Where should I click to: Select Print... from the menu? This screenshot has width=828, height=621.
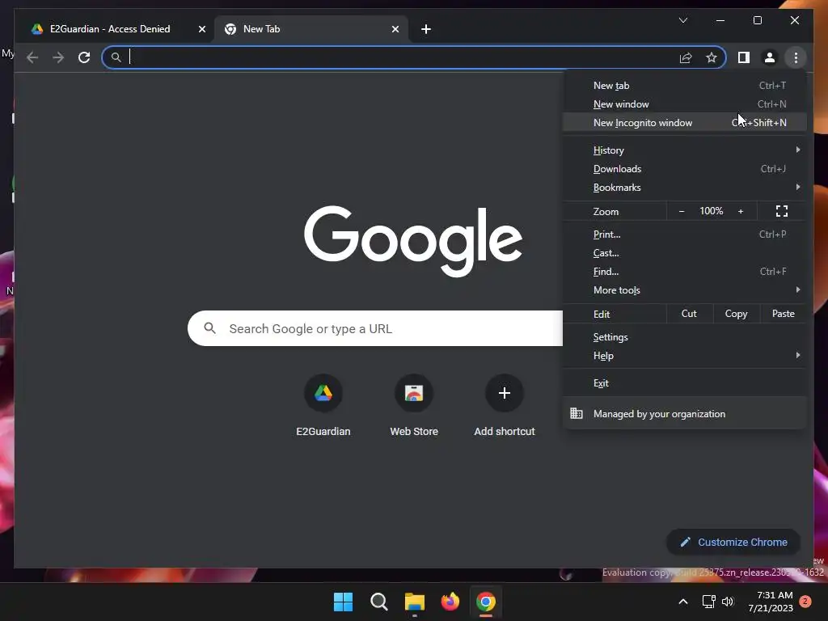click(x=684, y=234)
